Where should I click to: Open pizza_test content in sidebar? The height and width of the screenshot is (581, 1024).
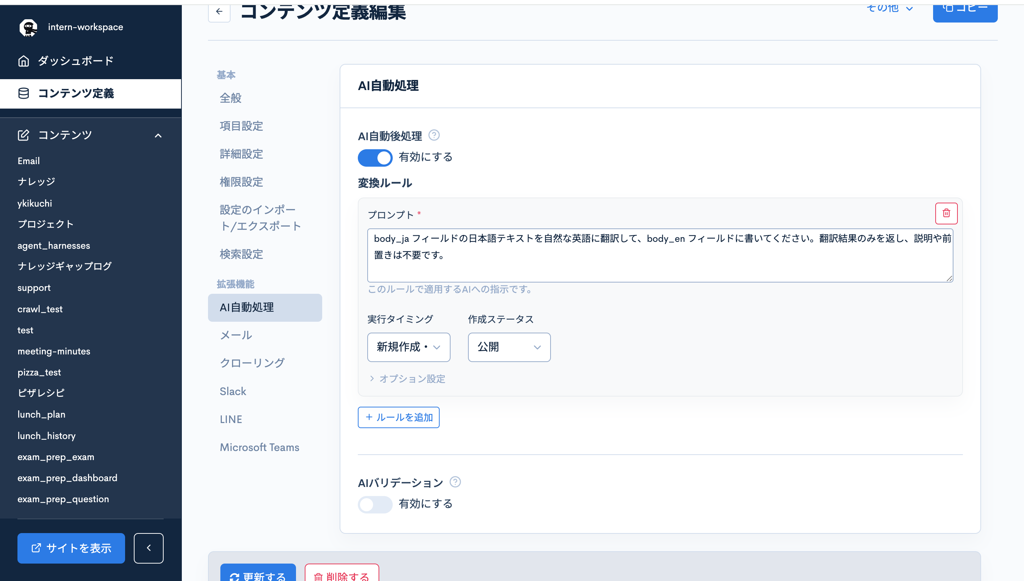39,372
